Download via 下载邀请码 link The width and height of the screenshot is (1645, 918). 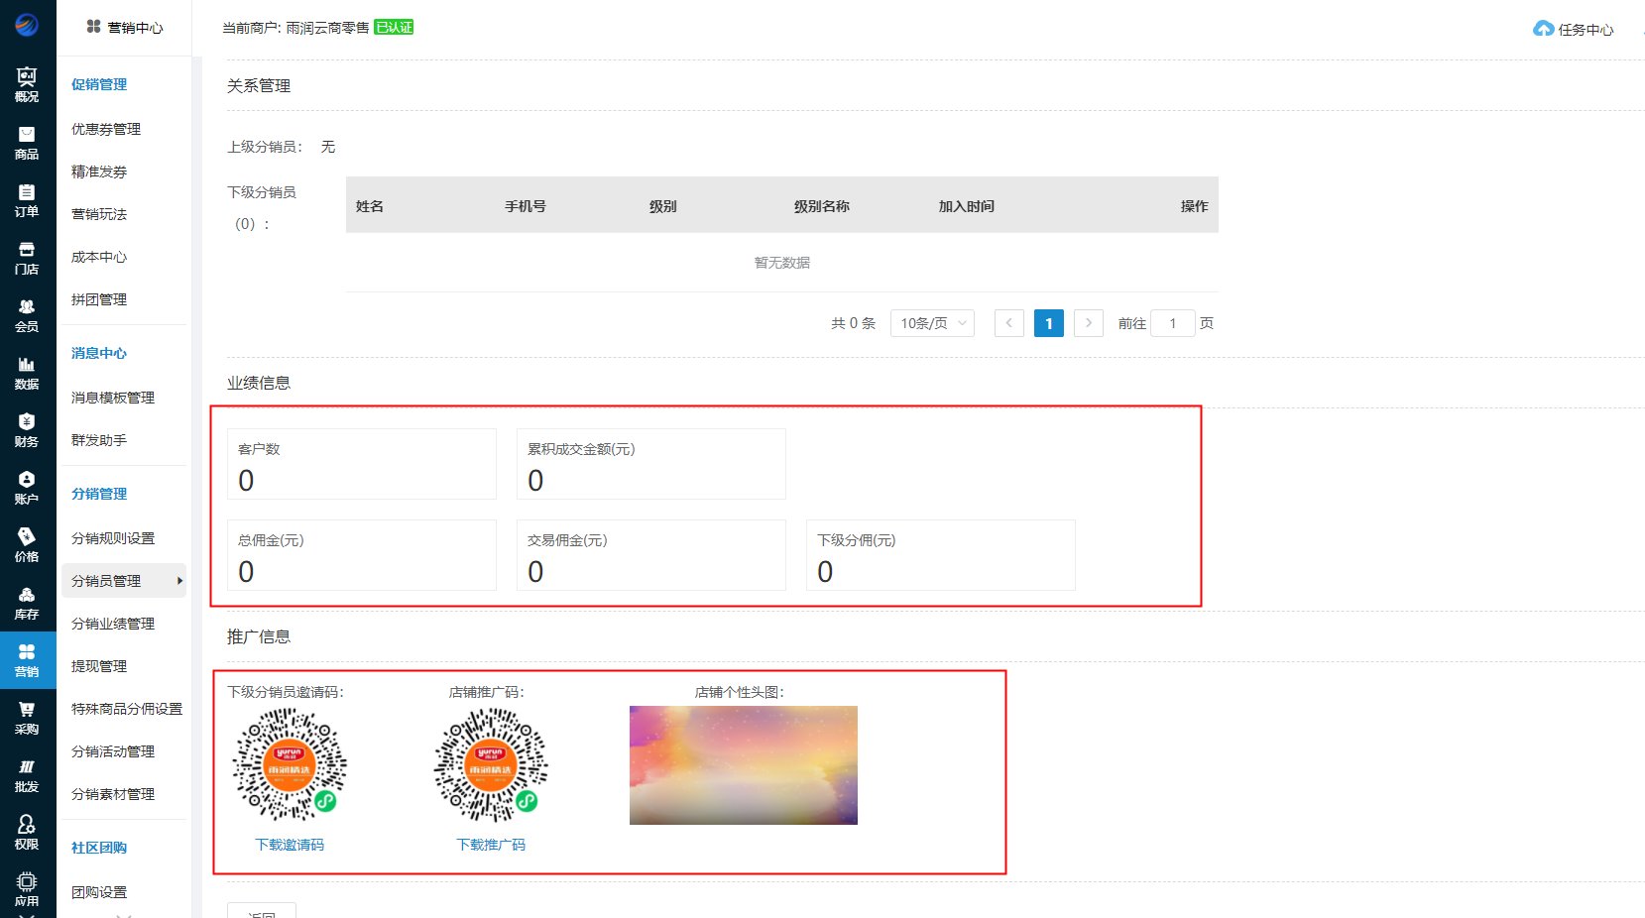[290, 845]
